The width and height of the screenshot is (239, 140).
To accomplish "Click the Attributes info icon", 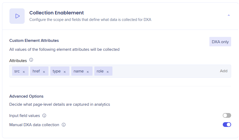I will tap(31, 60).
